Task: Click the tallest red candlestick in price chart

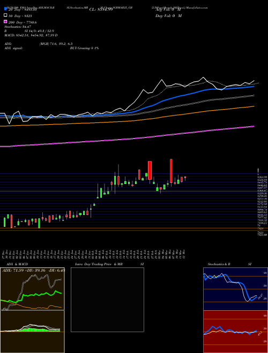Action: 171,171
